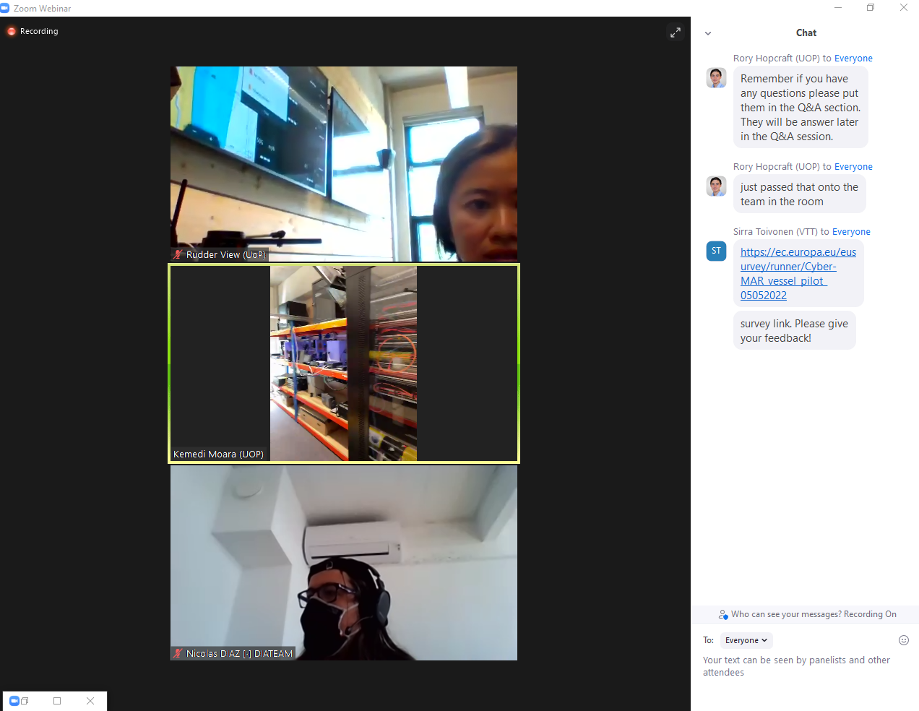Maximize the mini window at bottom left

57,701
